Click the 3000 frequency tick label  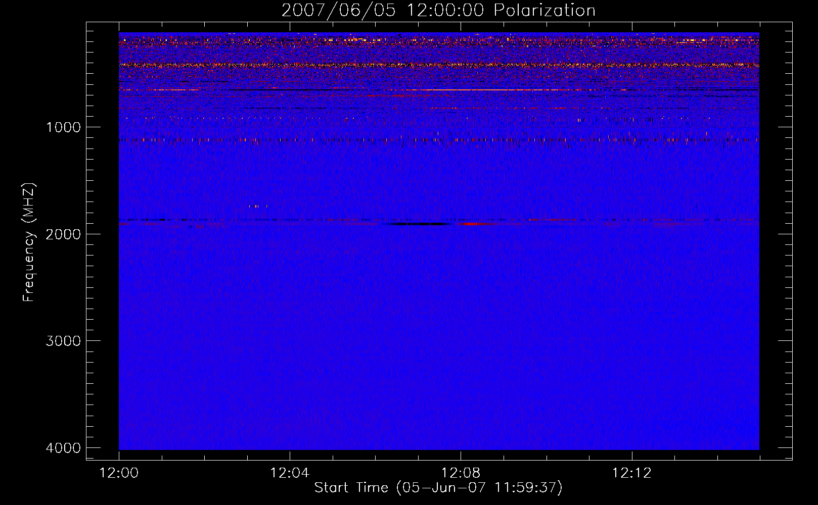click(63, 341)
